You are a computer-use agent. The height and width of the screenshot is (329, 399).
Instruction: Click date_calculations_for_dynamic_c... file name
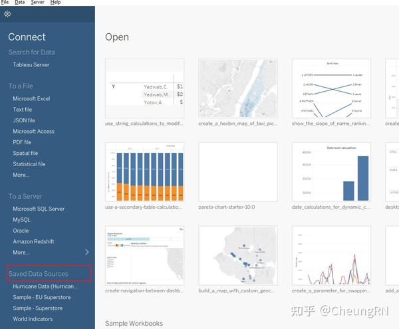[x=331, y=207]
